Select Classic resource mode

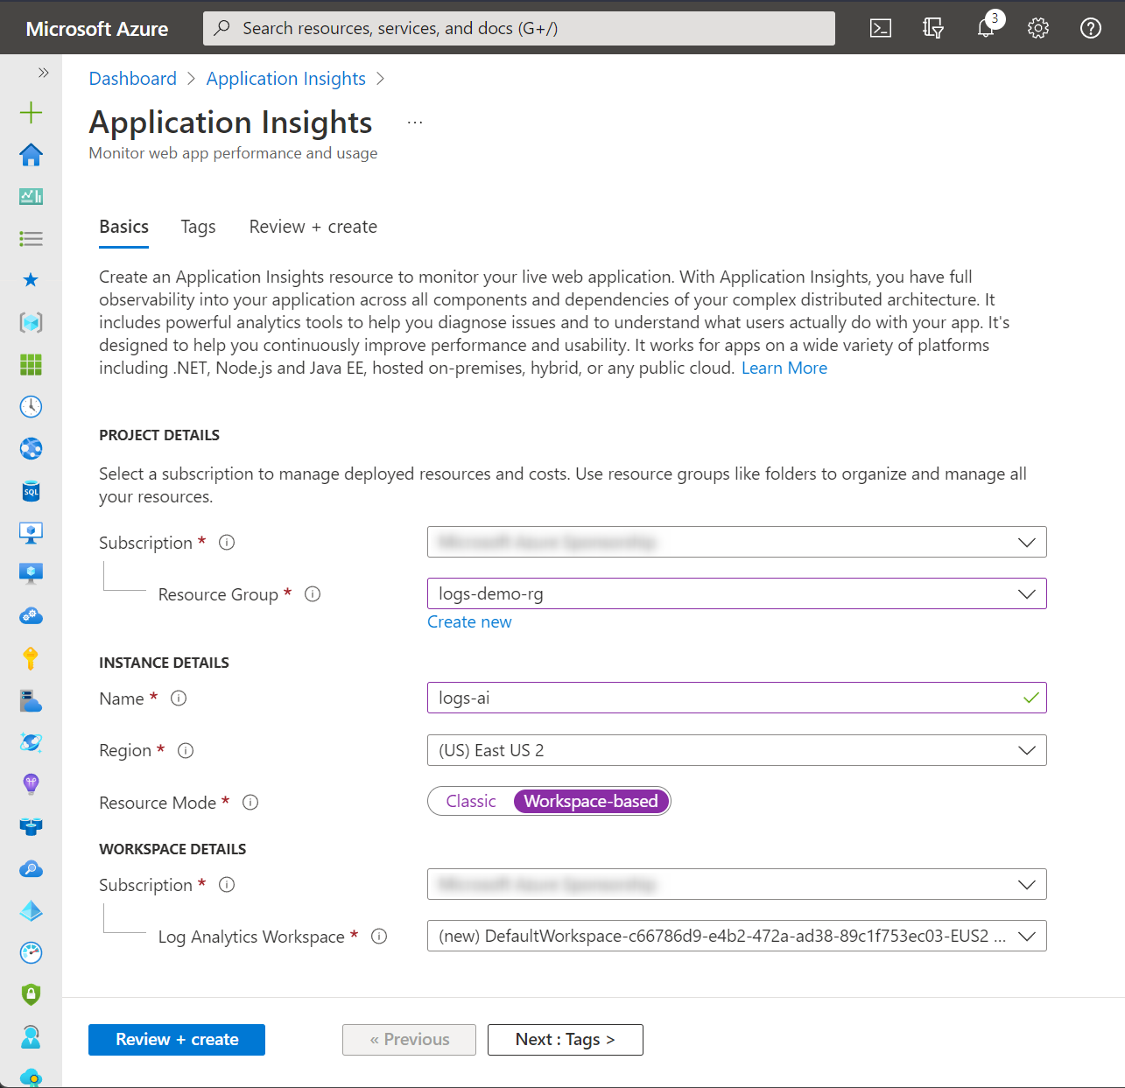(471, 801)
